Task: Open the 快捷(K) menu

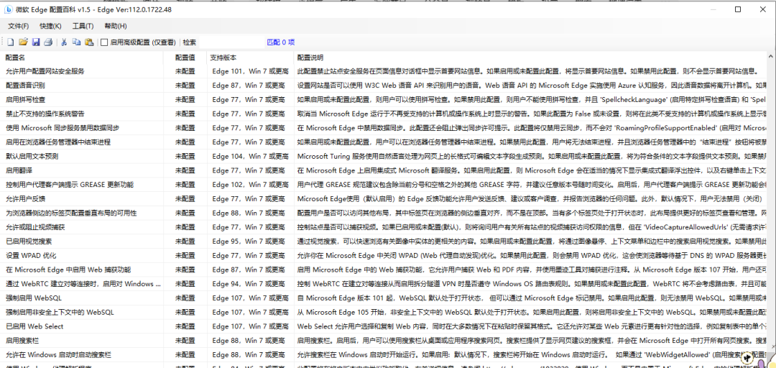Action: click(x=50, y=26)
